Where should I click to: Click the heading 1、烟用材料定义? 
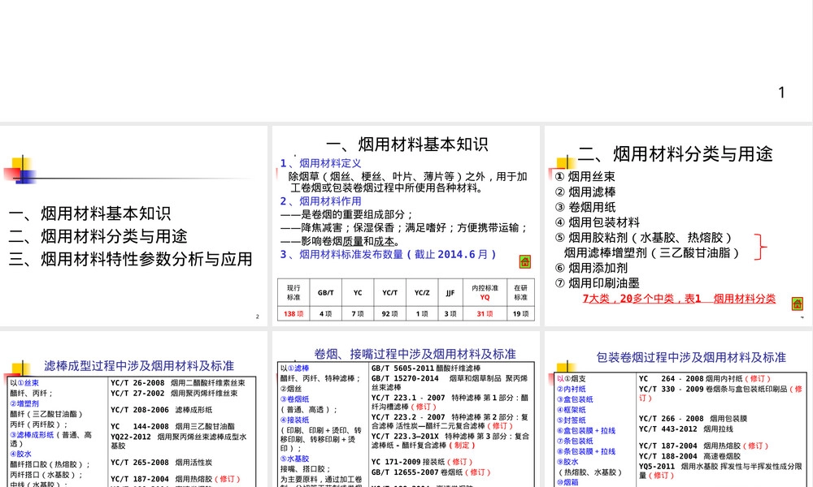(320, 163)
